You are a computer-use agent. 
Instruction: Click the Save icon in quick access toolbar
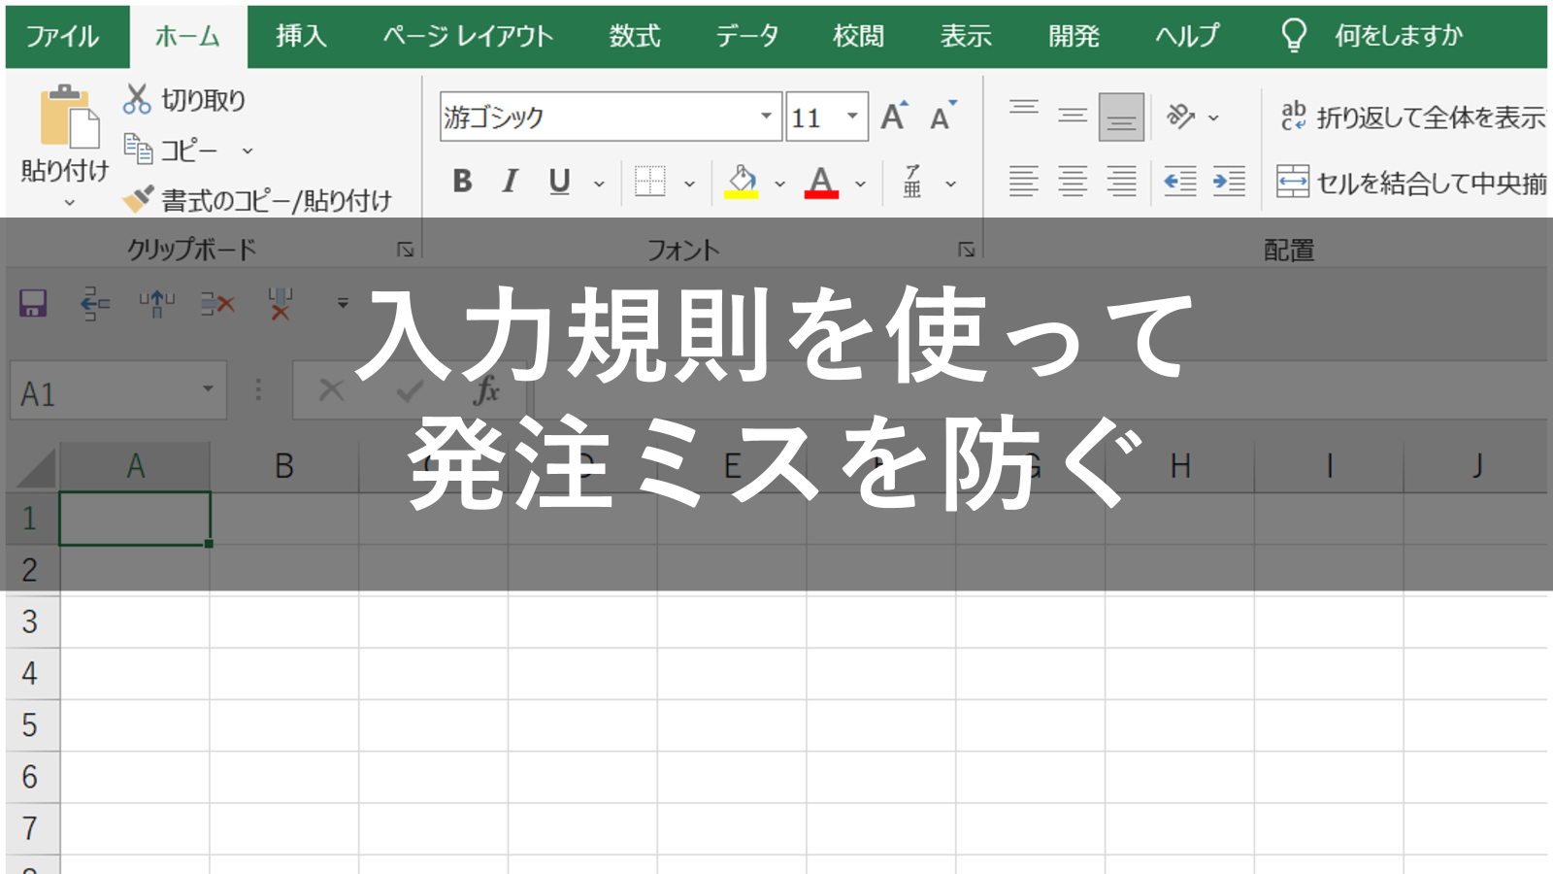(x=33, y=303)
